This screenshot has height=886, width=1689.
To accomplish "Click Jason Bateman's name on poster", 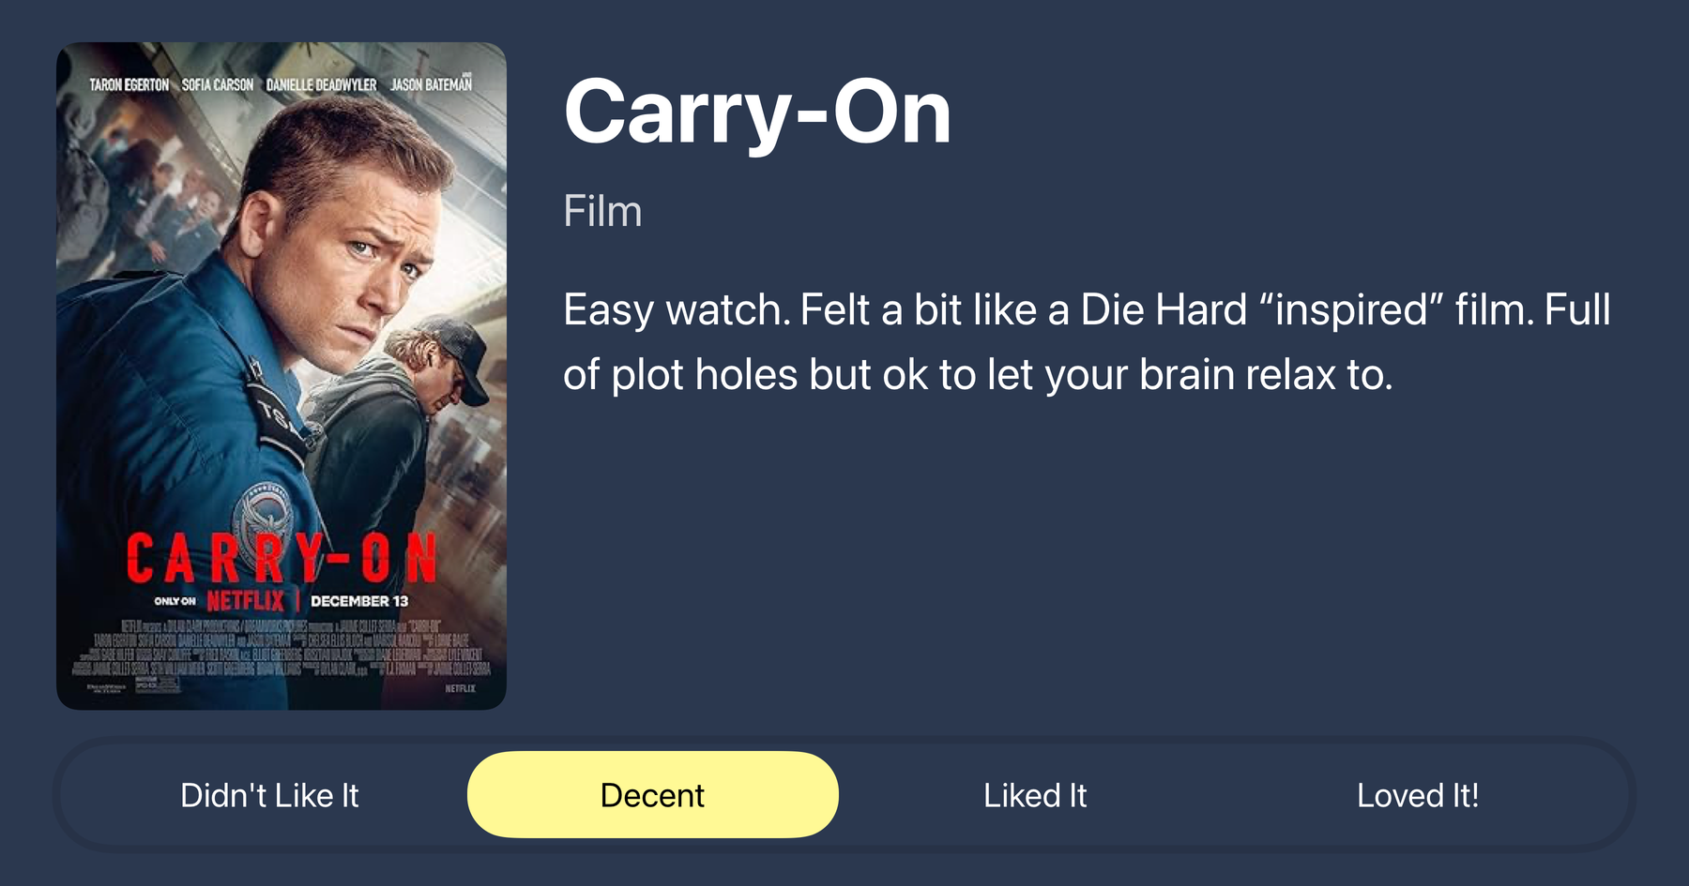I will coord(432,84).
